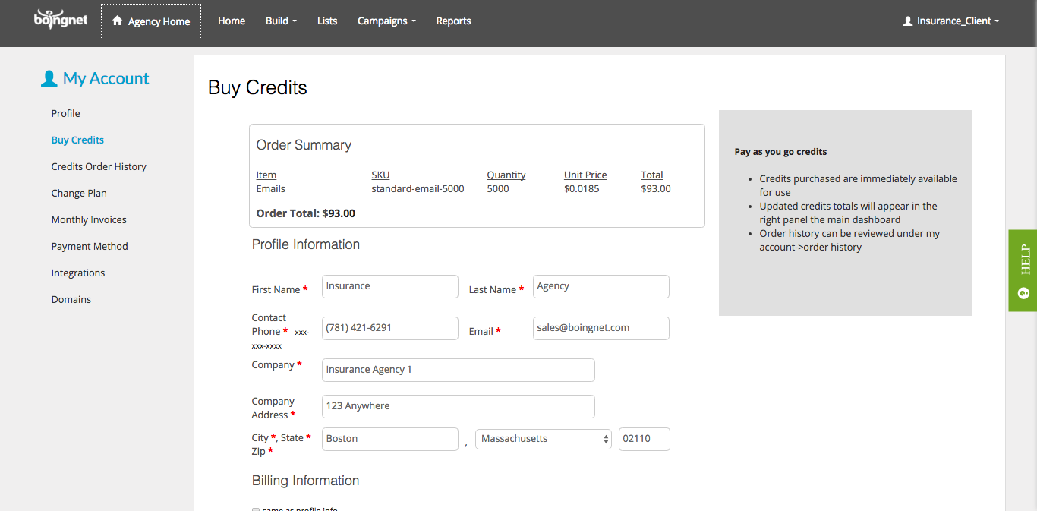
Task: Click the Last Name input field
Action: 601,286
